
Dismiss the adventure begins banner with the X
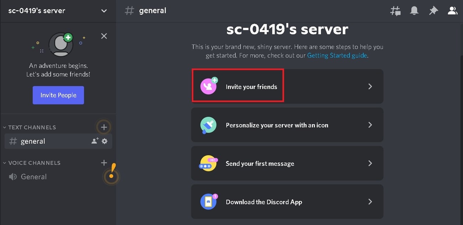coord(104,36)
